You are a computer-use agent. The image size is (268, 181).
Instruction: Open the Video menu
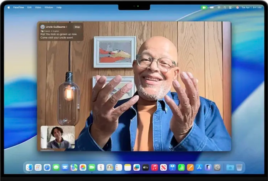pyautogui.click(x=38, y=7)
